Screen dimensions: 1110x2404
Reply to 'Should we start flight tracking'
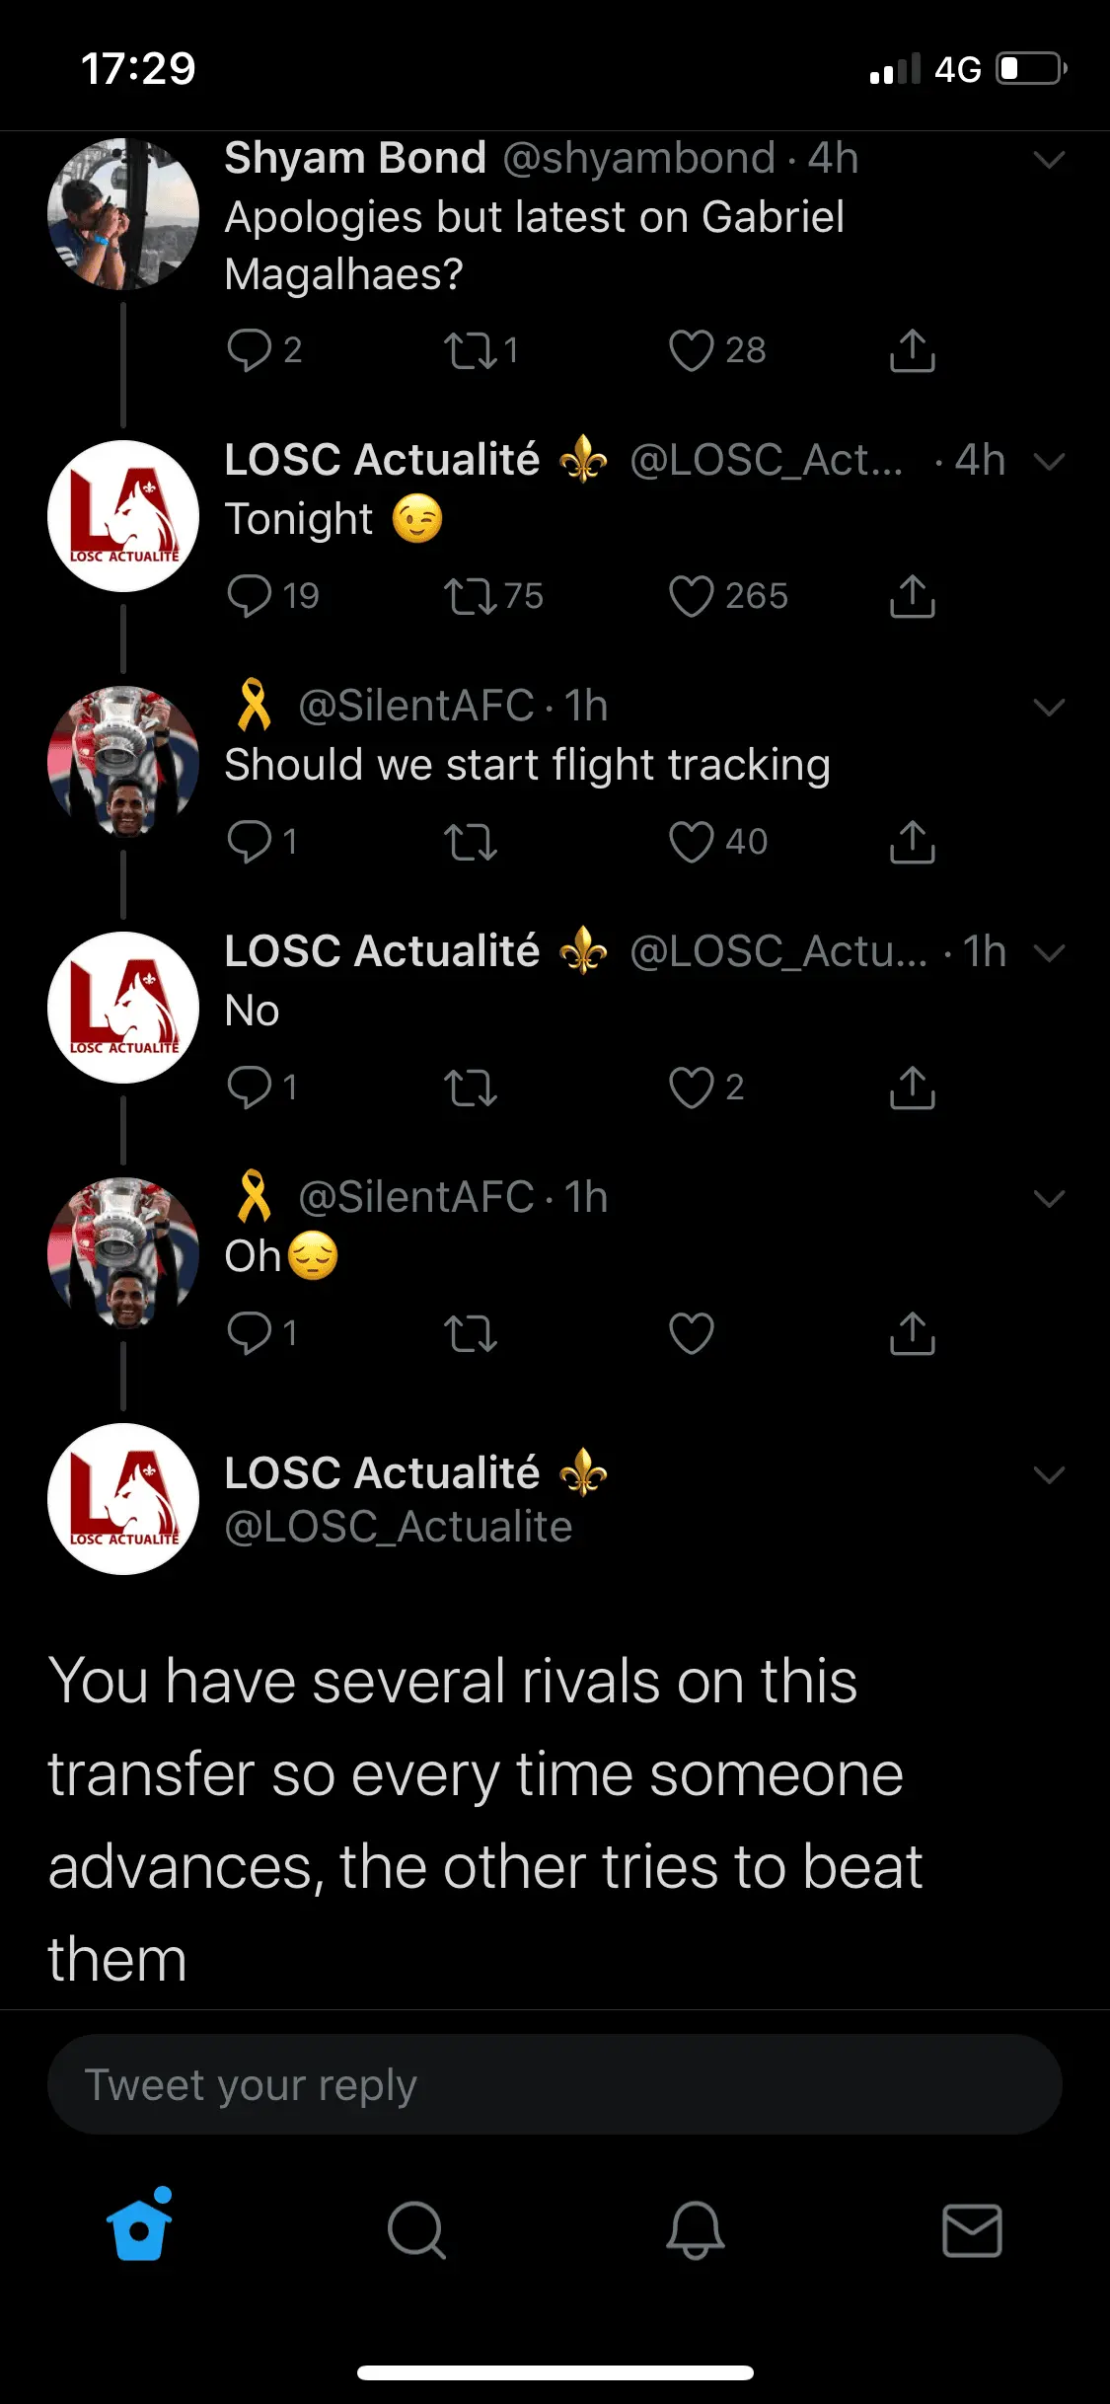click(x=249, y=842)
